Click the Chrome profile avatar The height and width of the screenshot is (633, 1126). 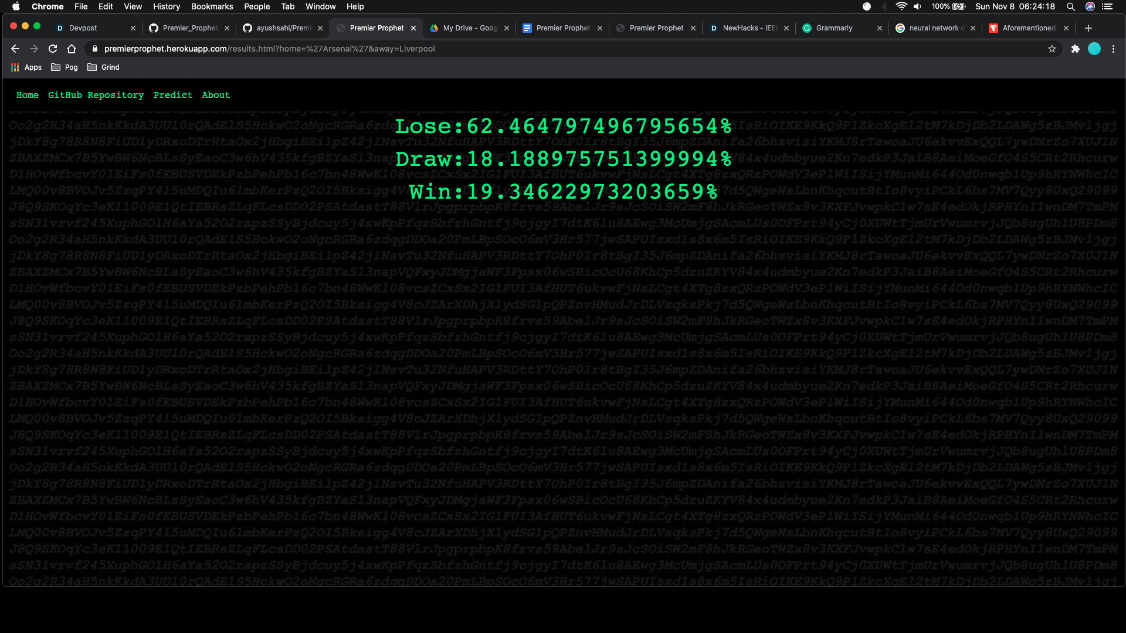click(1094, 49)
